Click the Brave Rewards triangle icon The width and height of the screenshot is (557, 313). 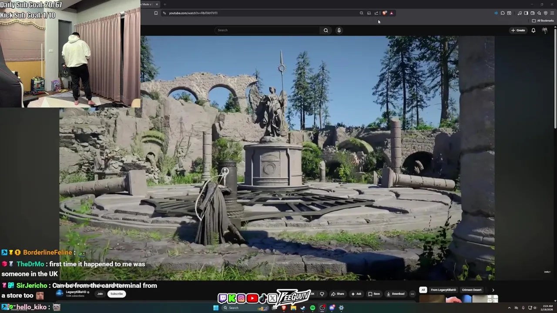(391, 13)
